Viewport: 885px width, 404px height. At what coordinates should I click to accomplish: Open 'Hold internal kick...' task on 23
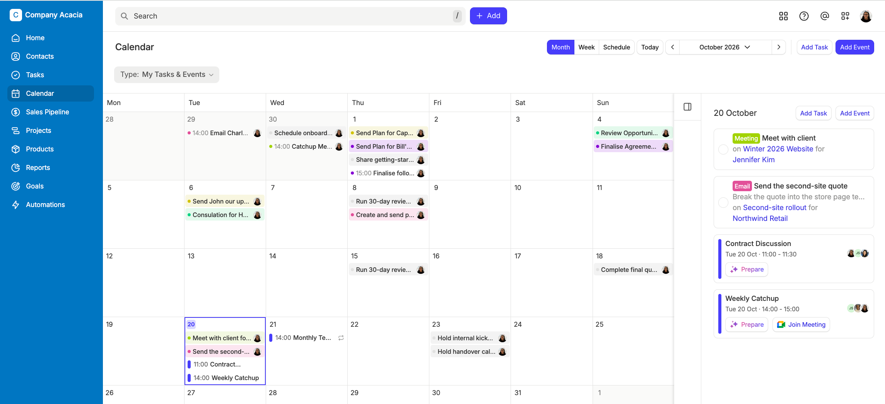pos(470,338)
